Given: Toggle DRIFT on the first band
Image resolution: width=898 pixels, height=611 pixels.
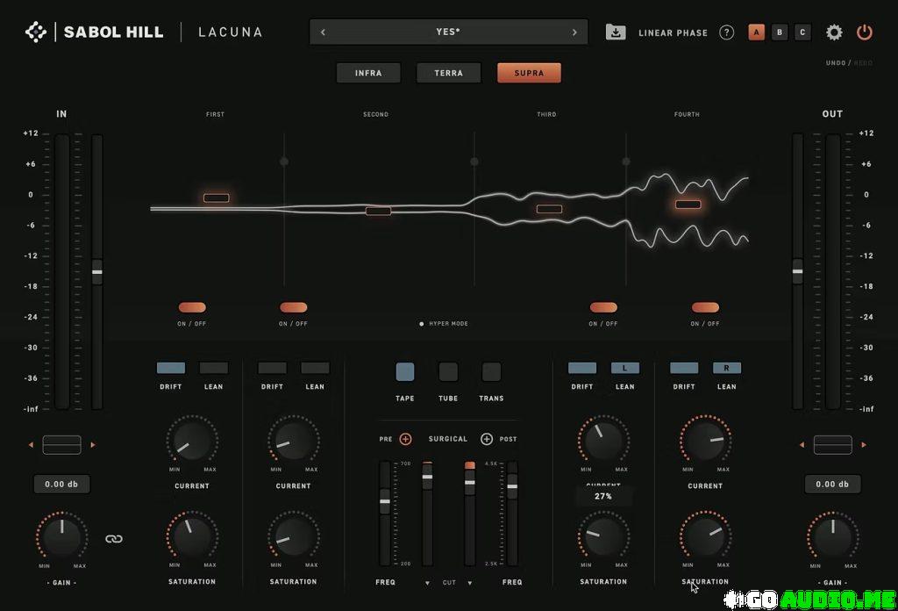Looking at the screenshot, I should (171, 368).
